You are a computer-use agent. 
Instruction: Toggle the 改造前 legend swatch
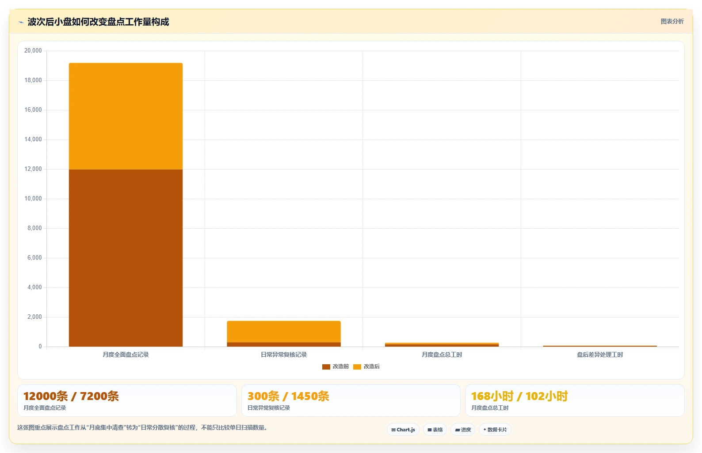(x=326, y=367)
